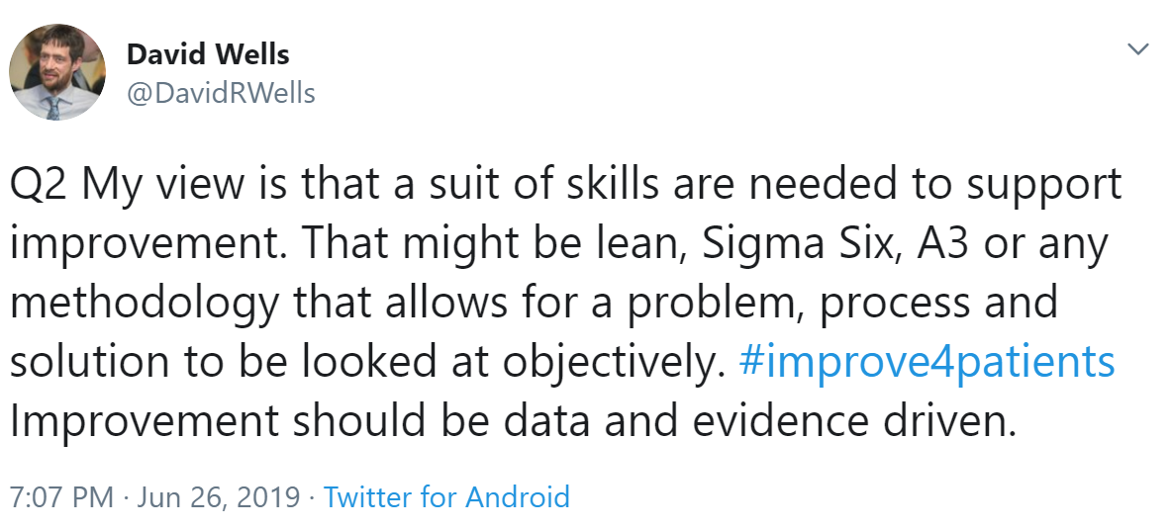Click the 7:07 PM tweet time
The image size is (1171, 529).
coord(62,496)
